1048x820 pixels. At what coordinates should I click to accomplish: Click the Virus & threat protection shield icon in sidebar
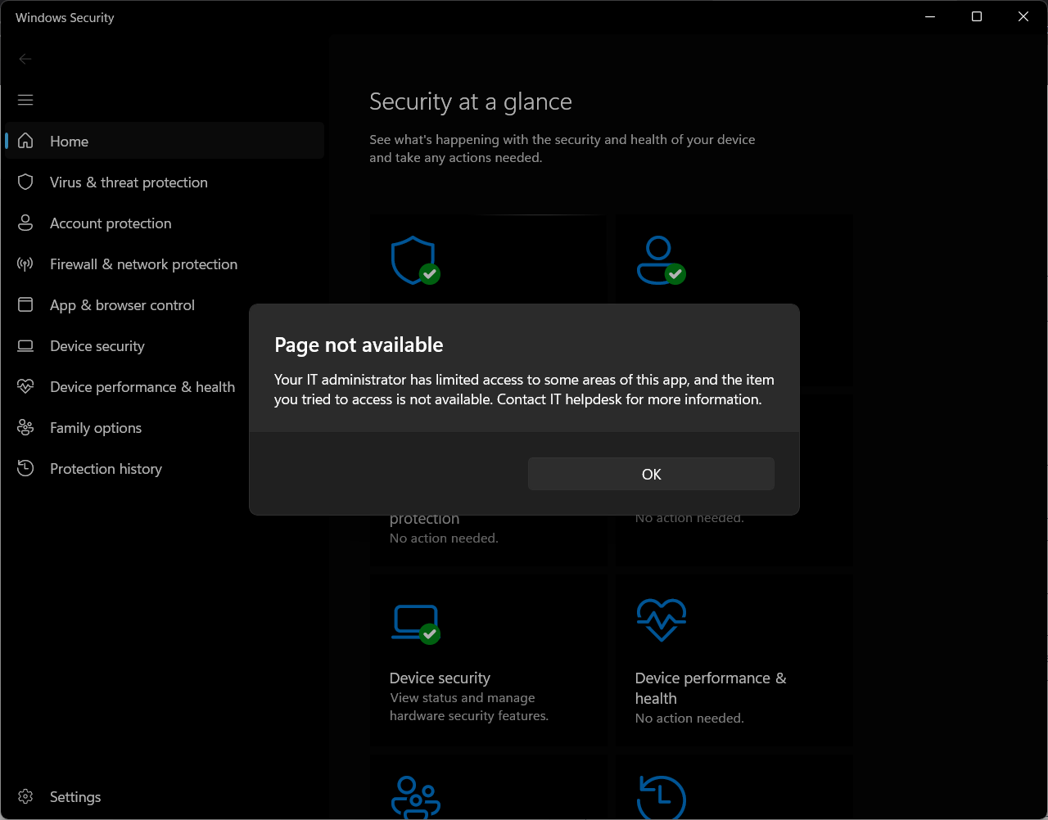[25, 182]
